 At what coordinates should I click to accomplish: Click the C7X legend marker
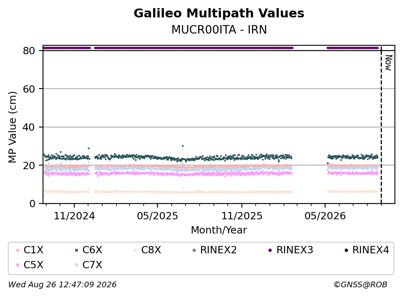pos(76,265)
